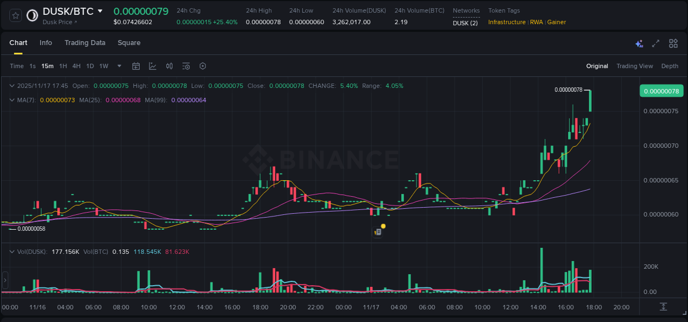Click the star to favorite DUSK/BTC
Viewport: 688px width, 322px height.
[x=15, y=15]
